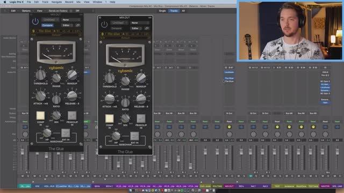
Task: Click Cytomic logo in left Glue plugin
Action: coord(56,68)
